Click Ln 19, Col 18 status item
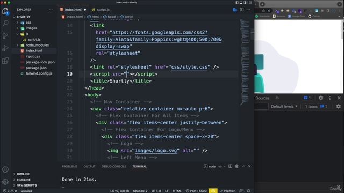 click(x=119, y=191)
